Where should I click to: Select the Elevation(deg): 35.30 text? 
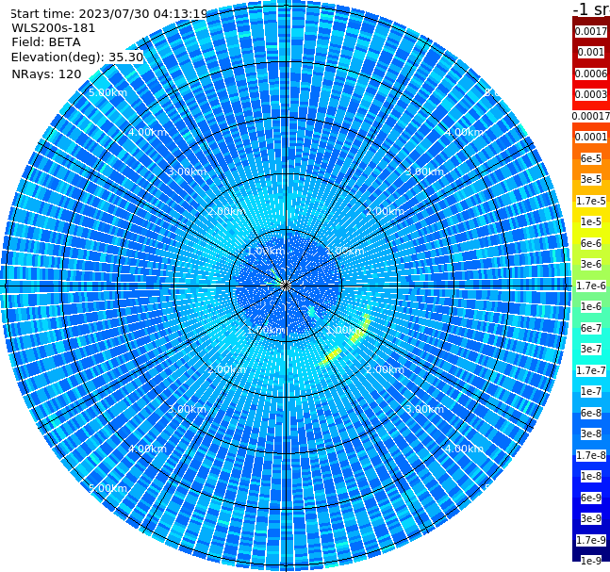[x=77, y=57]
